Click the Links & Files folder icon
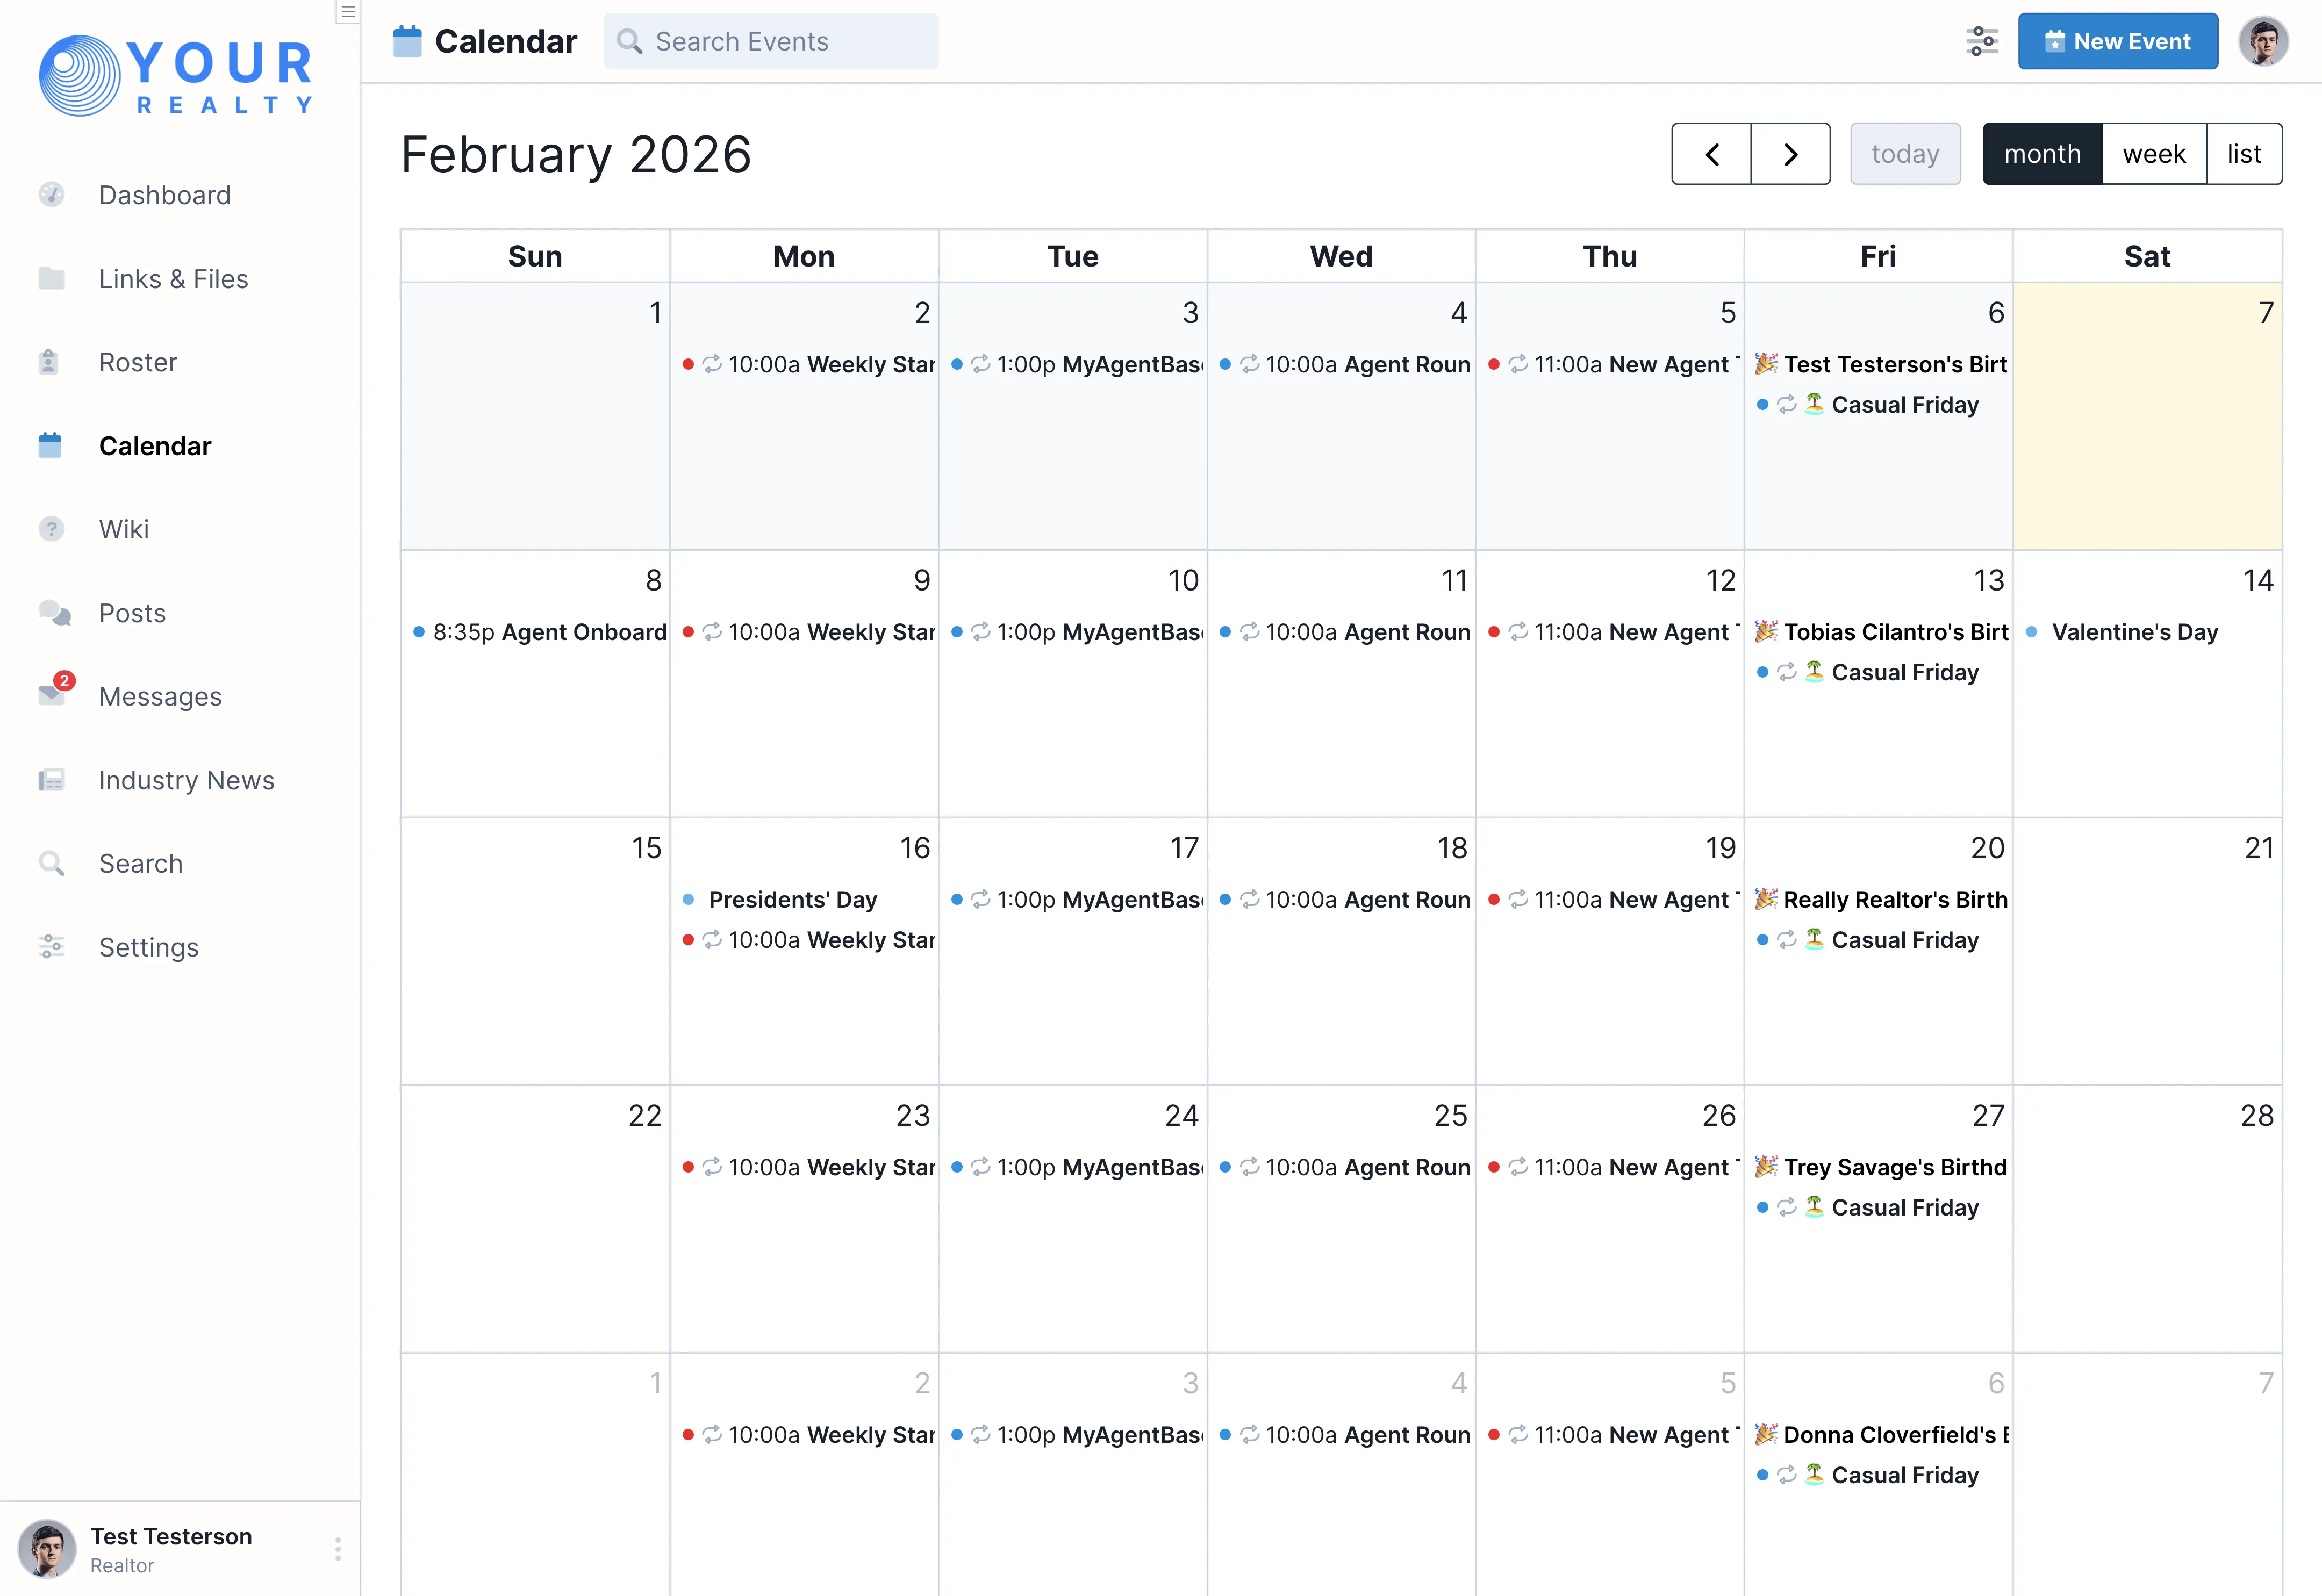Image resolution: width=2322 pixels, height=1596 pixels. (51, 279)
